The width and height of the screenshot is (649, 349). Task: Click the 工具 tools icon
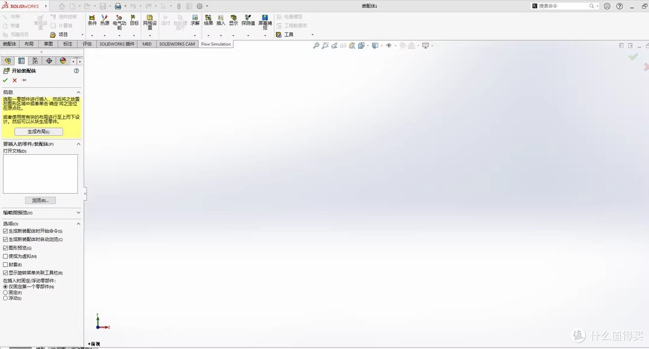(279, 35)
